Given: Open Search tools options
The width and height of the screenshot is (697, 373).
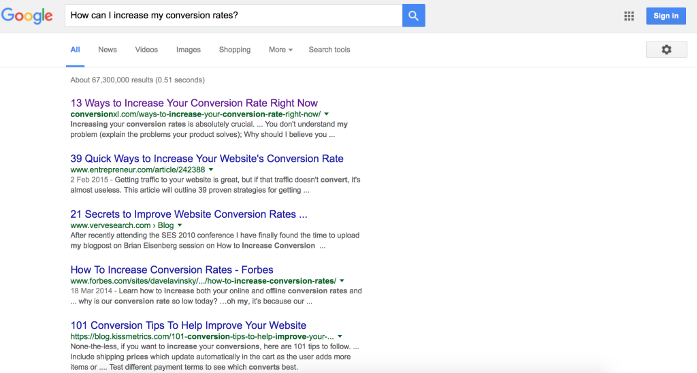Looking at the screenshot, I should (x=329, y=50).
